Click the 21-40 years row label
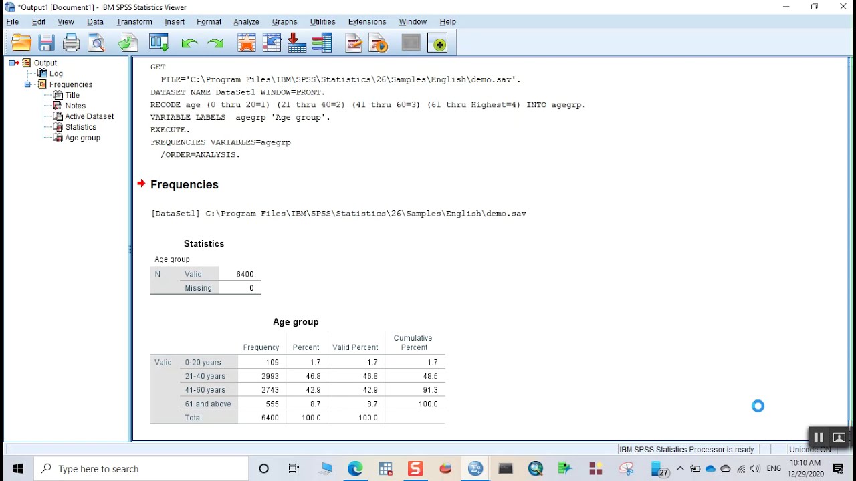 205,376
